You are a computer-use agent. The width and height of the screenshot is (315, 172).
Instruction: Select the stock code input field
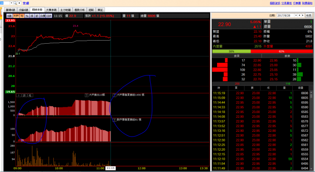tap(5, 3)
